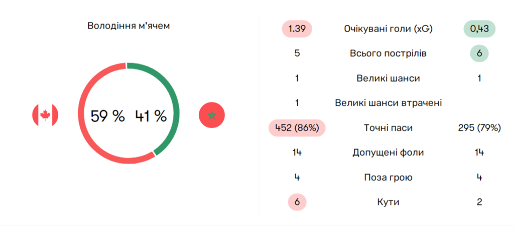Click the 295 (79%) passes value

479,127
